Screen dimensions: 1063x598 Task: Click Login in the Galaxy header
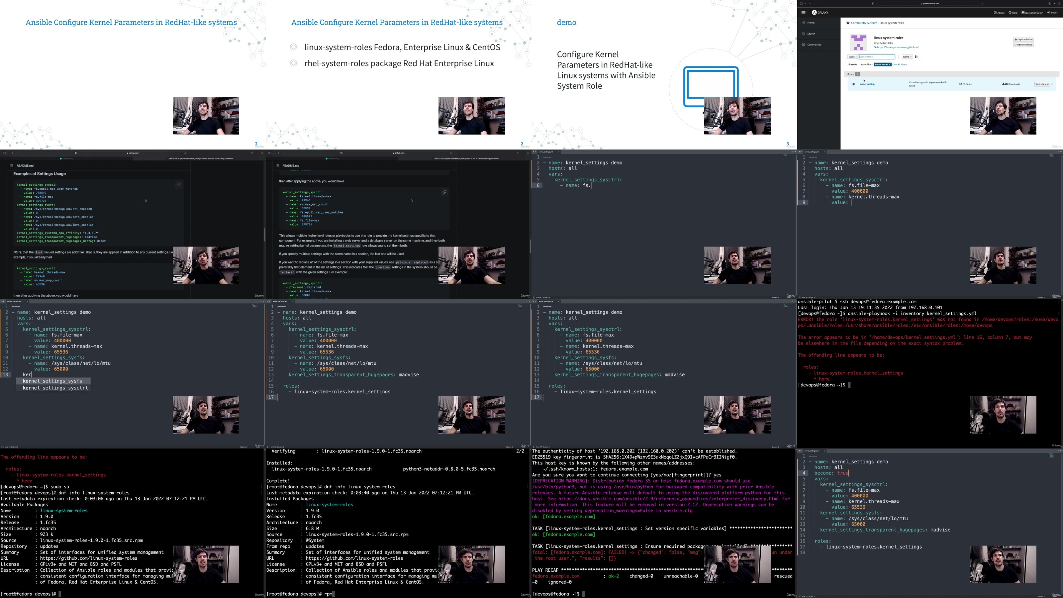1052,13
